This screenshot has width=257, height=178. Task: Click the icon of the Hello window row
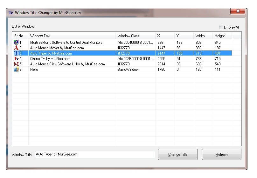coord(16,69)
